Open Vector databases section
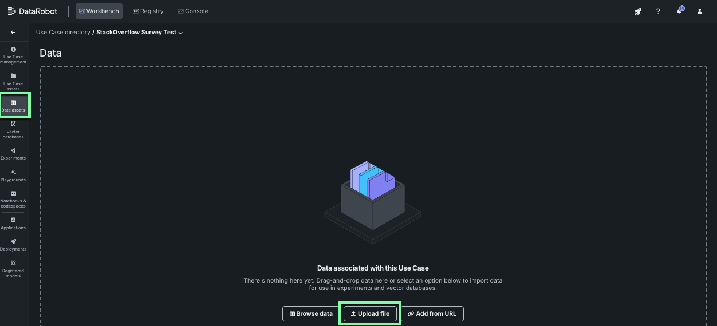 pos(13,129)
